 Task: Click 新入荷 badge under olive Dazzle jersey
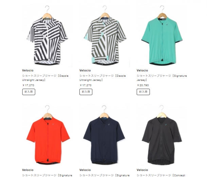coord(86,92)
